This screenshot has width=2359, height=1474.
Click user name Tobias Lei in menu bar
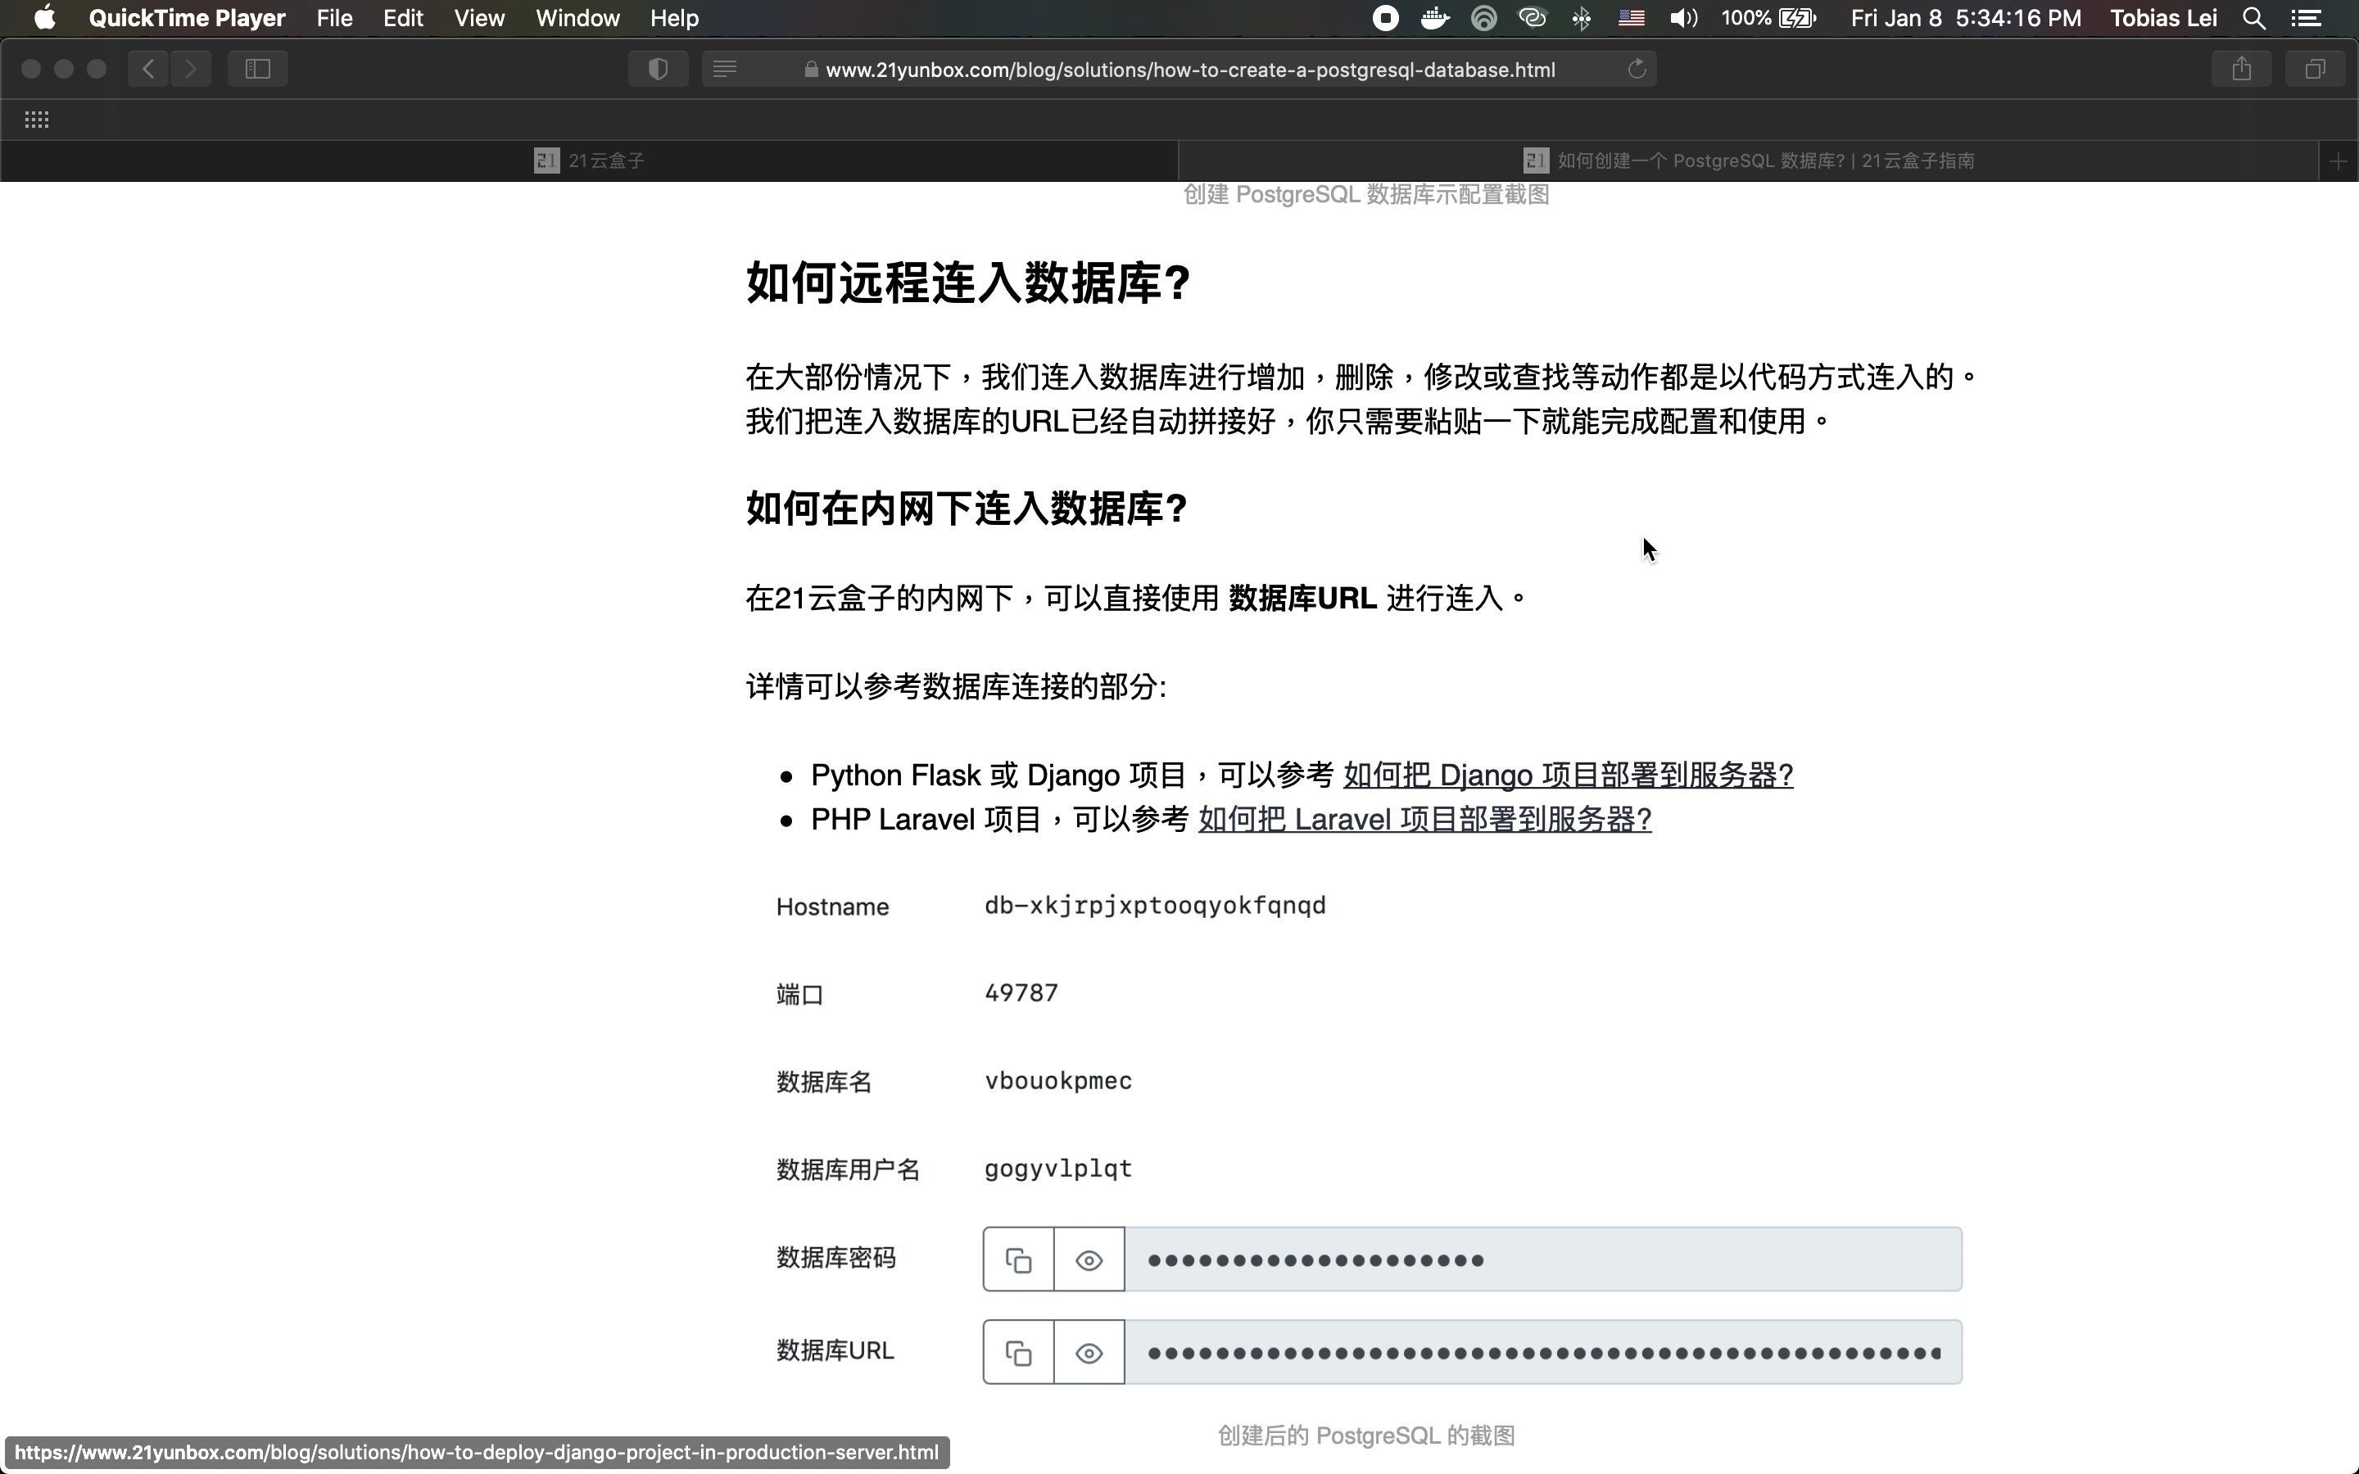pyautogui.click(x=2163, y=19)
